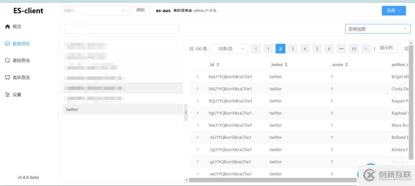The image size is (415, 186).
Task: Select the twitter index in list
Action: pos(72,109)
